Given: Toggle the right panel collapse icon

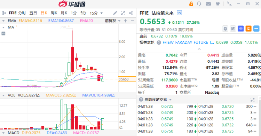Looking at the screenshot, I should pos(131,13).
